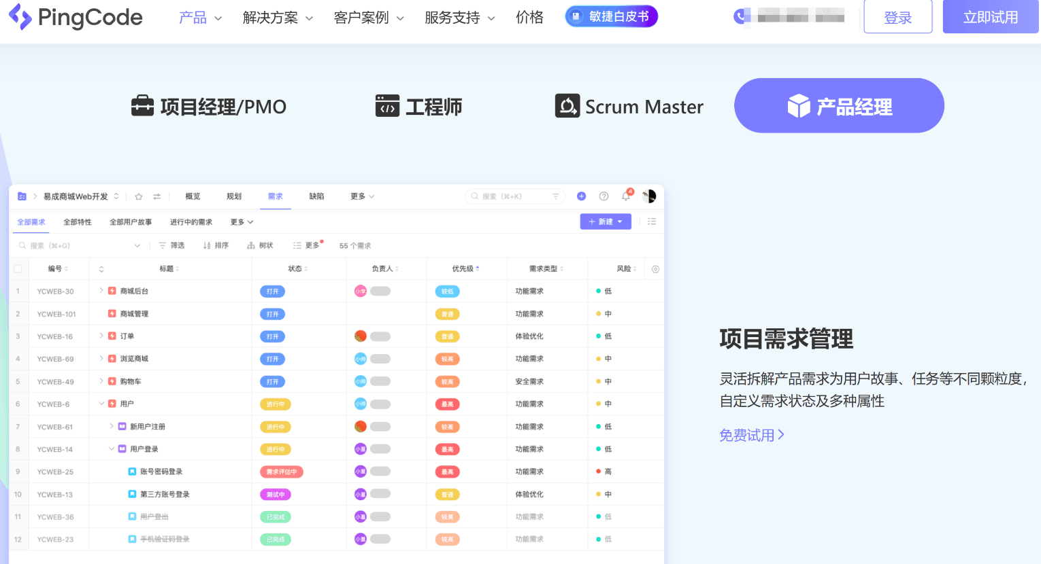Open the 更多 dropdown next to 缺陷
This screenshot has width=1041, height=564.
pos(363,196)
